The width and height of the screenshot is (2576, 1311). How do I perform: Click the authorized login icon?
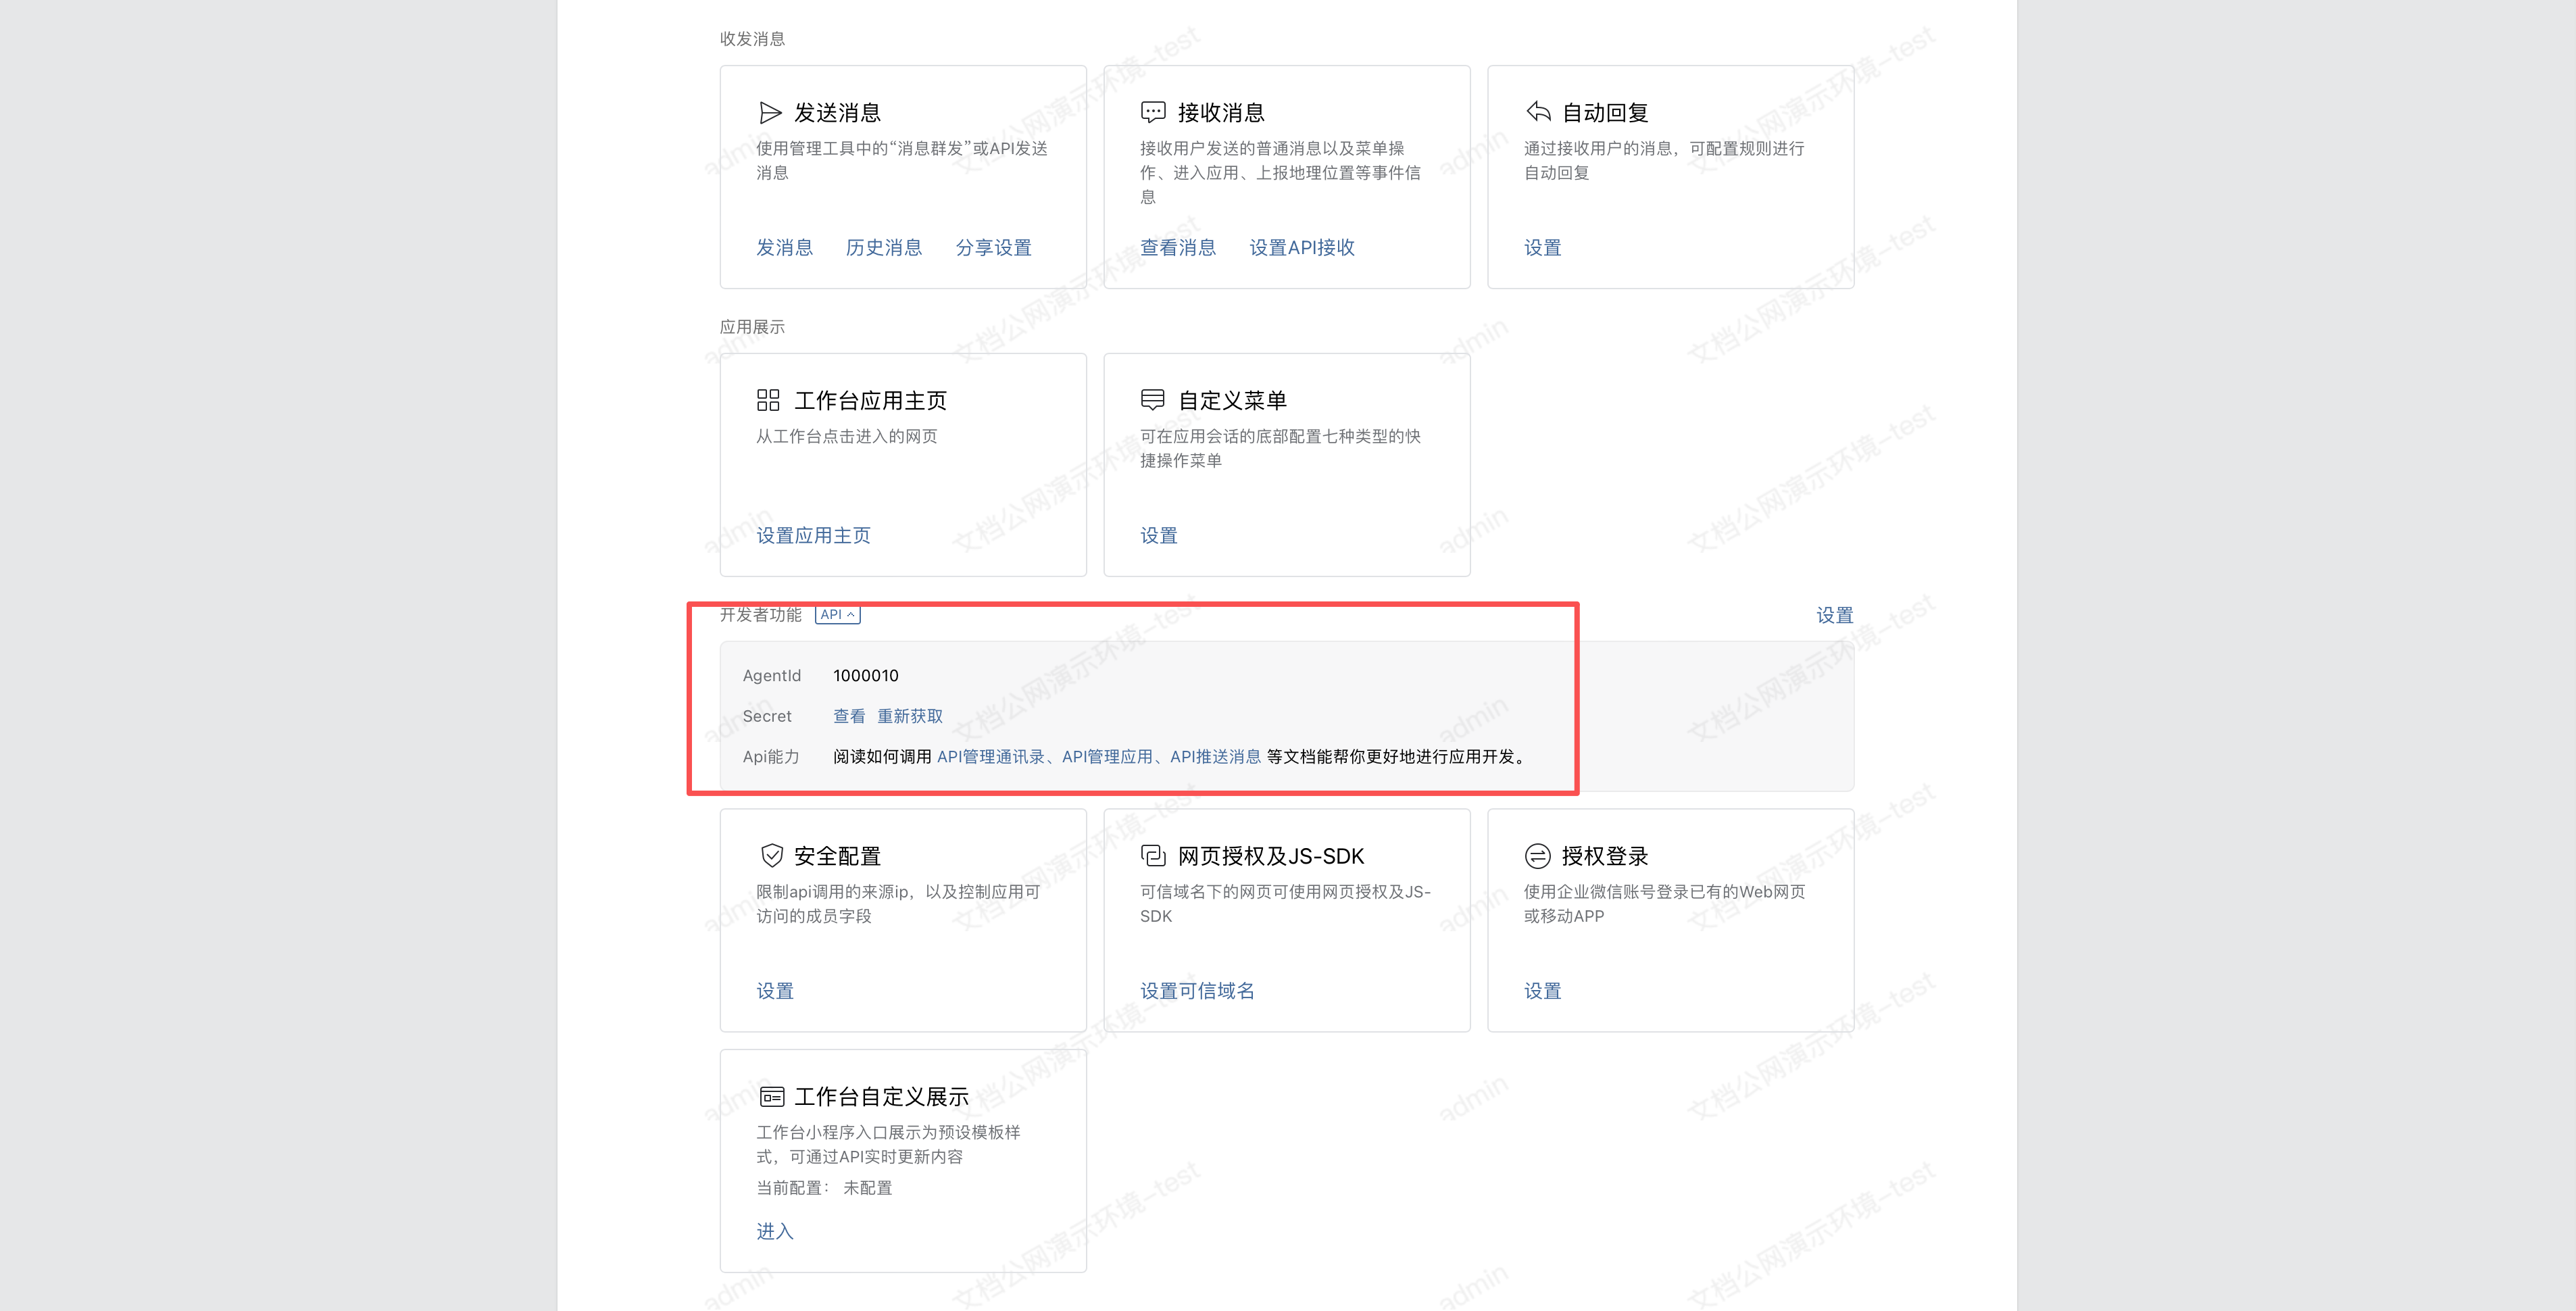tap(1537, 855)
